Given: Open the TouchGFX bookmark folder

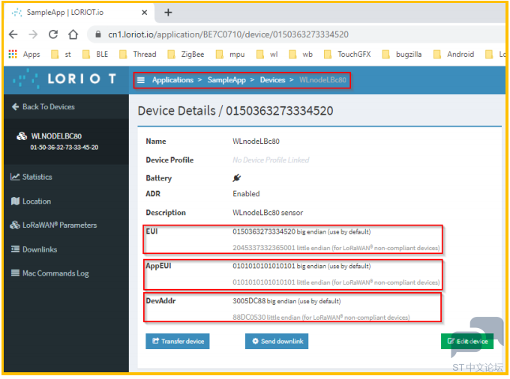Looking at the screenshot, I should coord(347,54).
